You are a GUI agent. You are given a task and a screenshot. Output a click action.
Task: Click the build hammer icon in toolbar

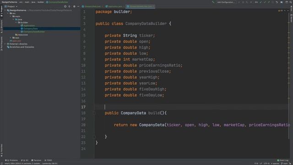(x=213, y=2)
